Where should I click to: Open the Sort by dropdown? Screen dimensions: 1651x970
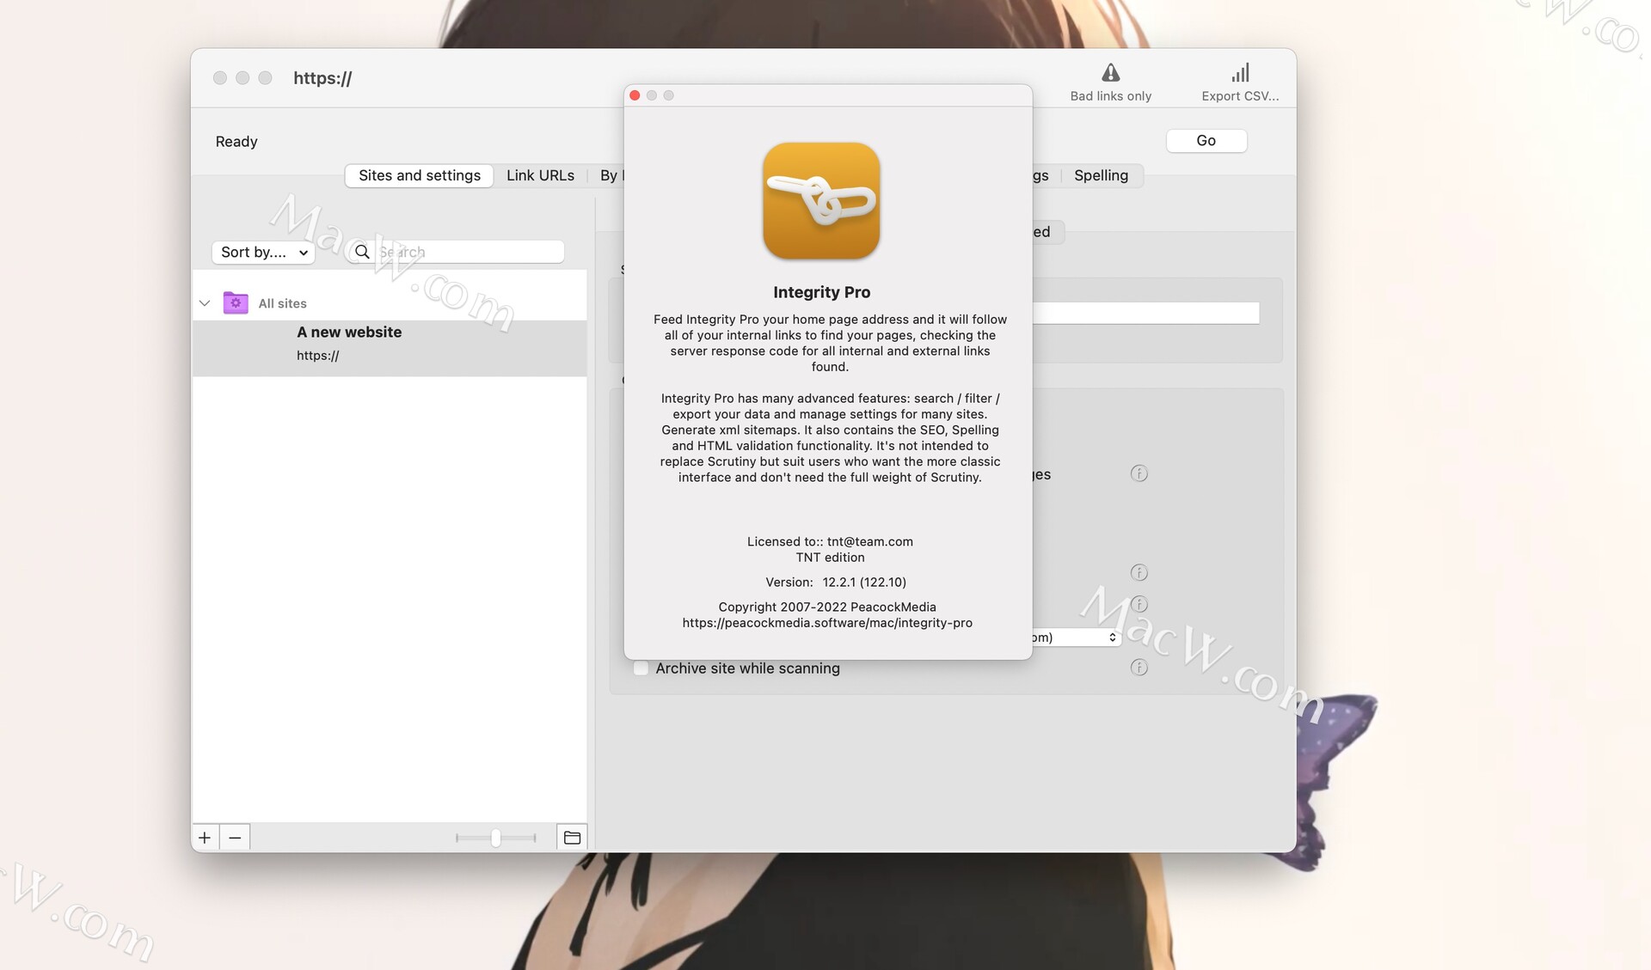point(263,252)
